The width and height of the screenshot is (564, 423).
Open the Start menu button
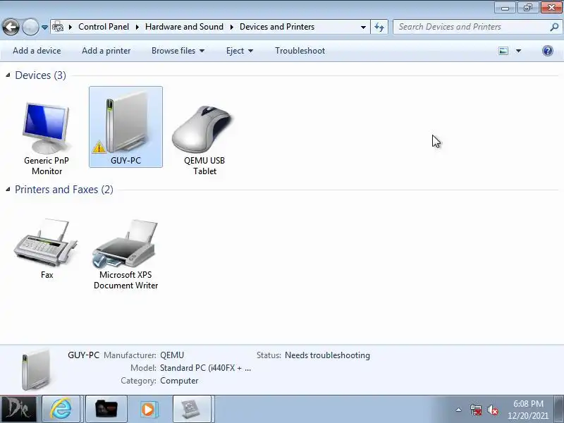click(x=18, y=409)
